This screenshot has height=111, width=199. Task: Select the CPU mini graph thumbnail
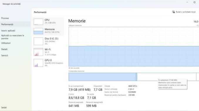point(38,22)
